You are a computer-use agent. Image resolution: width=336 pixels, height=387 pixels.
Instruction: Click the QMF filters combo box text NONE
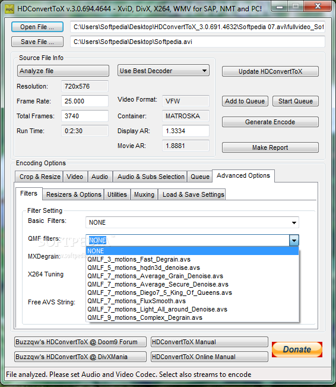[x=97, y=240]
